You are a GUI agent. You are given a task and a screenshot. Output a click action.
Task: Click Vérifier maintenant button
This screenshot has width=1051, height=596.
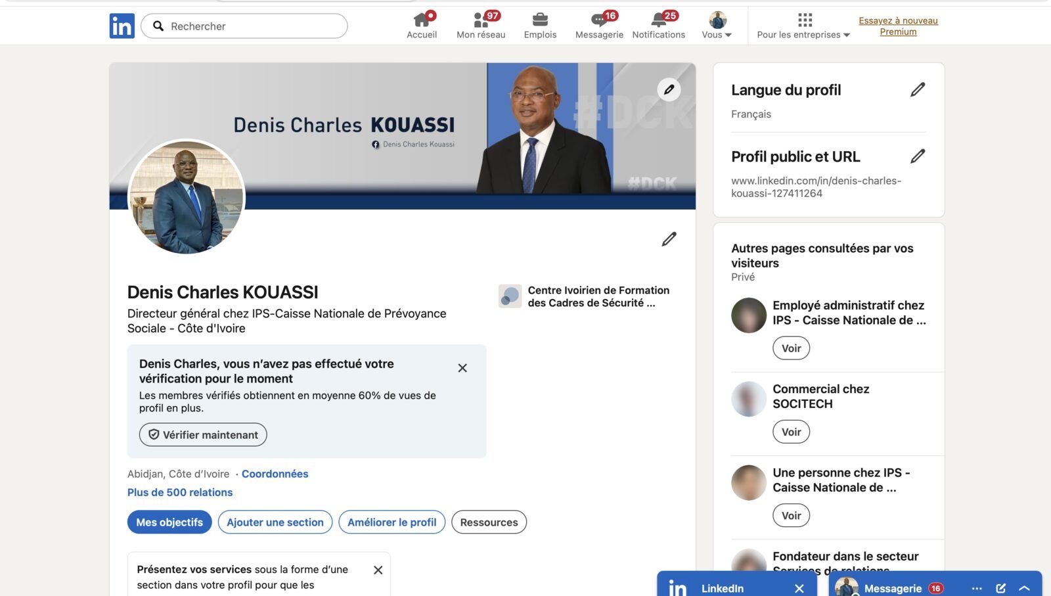coord(203,434)
